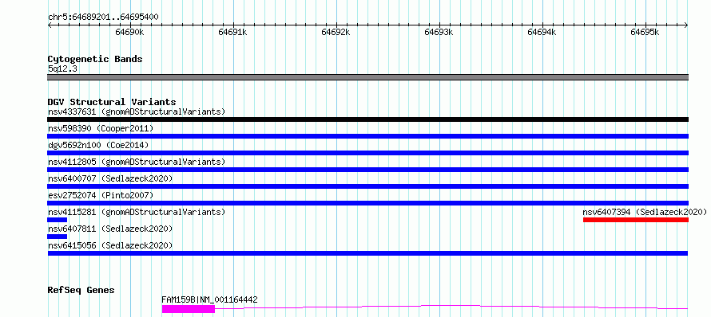This screenshot has height=317, width=711.
Task: Click the blue dgv5692n100 variant bar
Action: (x=367, y=153)
